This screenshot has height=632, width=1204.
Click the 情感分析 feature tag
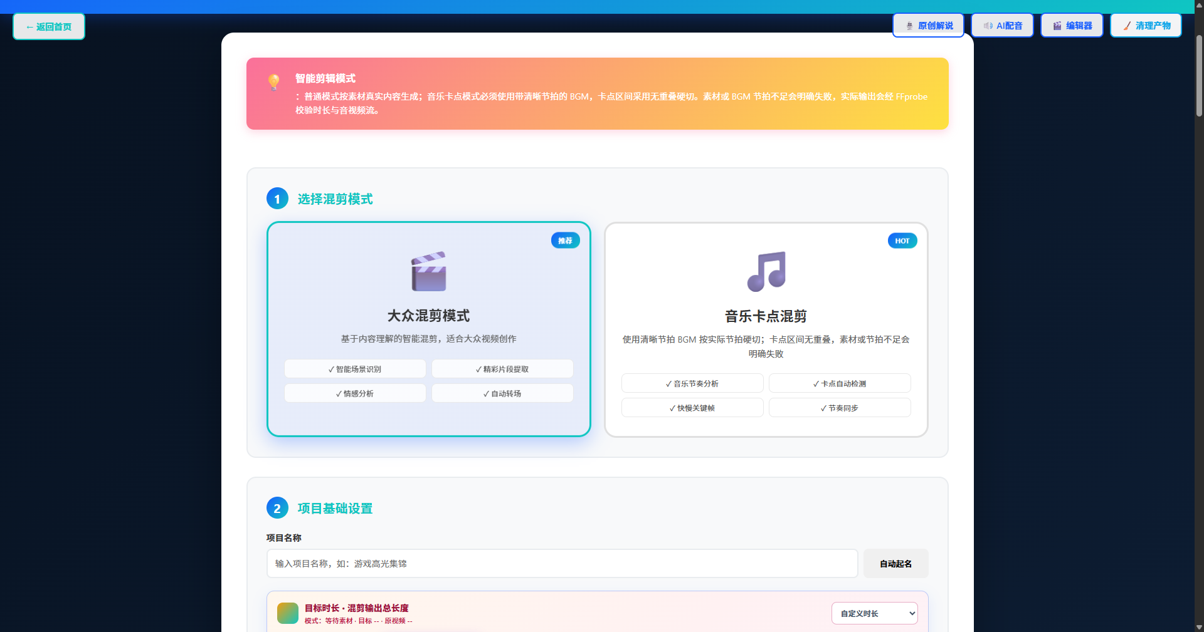click(x=355, y=393)
